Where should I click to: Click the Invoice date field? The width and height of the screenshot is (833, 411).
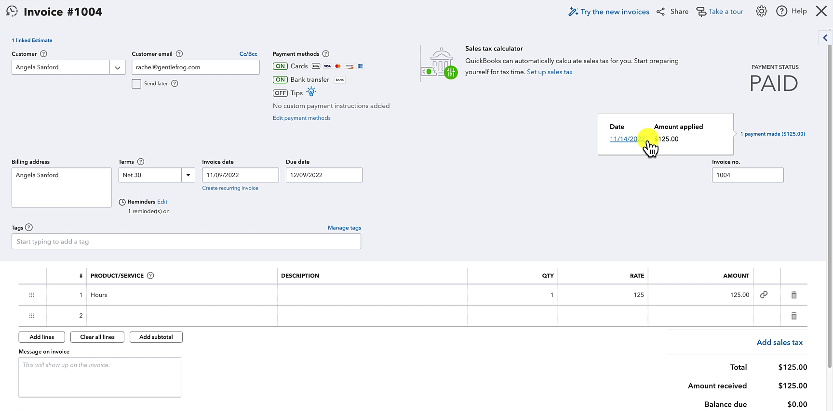[x=241, y=175]
